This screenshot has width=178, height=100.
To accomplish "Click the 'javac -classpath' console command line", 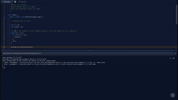I will click(55, 62).
